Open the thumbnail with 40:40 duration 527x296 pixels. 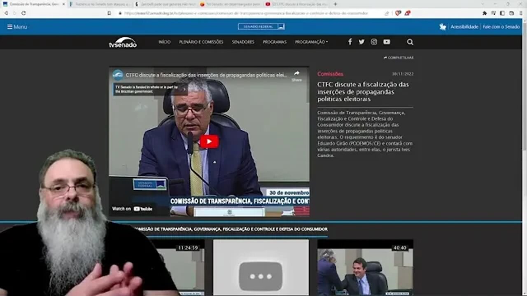click(x=365, y=267)
